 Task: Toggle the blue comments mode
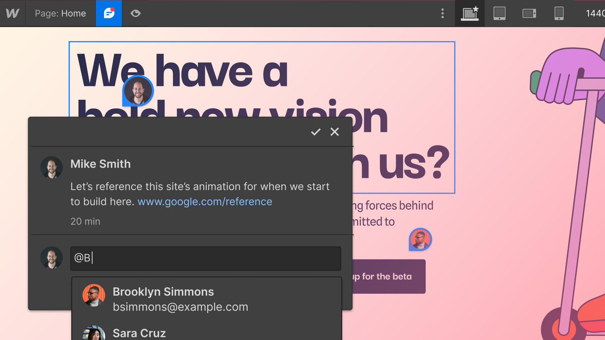[108, 13]
